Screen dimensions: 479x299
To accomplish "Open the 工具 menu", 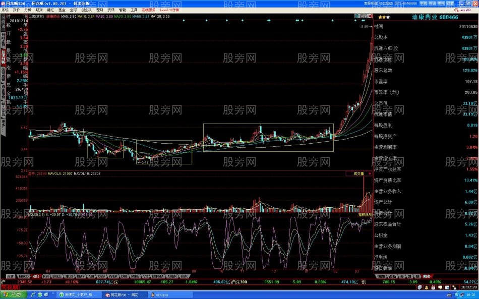I will 134,10.
